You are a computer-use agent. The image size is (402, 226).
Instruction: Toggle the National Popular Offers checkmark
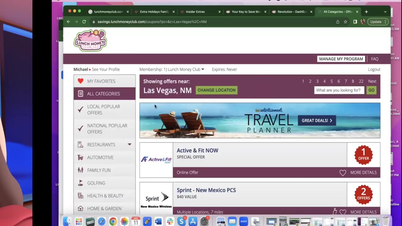click(80, 129)
